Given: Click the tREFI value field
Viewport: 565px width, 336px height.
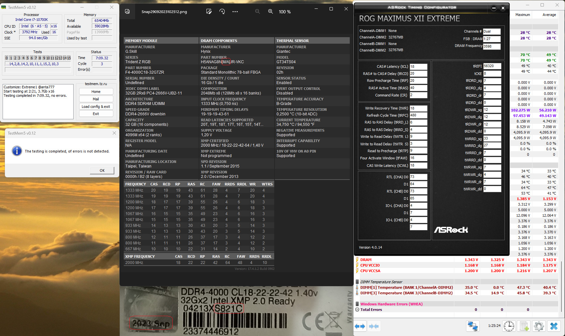Looking at the screenshot, I should coord(492,66).
